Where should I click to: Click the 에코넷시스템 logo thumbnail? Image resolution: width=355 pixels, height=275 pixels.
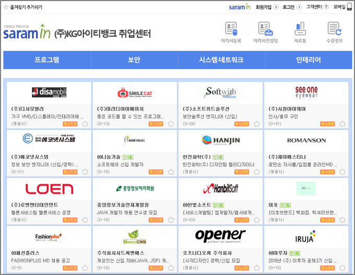pyautogui.click(x=49, y=139)
